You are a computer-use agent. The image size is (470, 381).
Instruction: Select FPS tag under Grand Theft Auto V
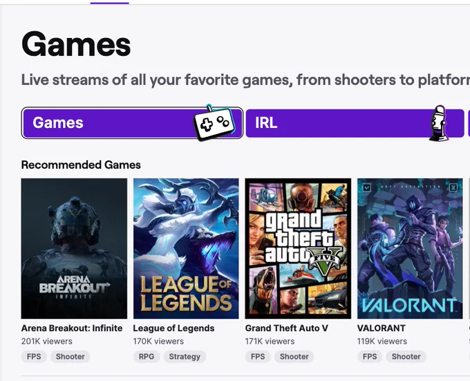(258, 356)
